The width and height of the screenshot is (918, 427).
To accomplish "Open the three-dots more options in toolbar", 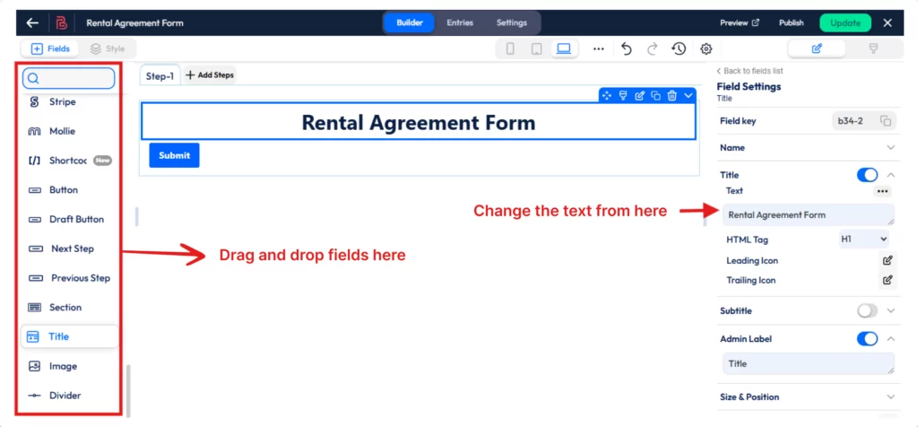I will [598, 49].
